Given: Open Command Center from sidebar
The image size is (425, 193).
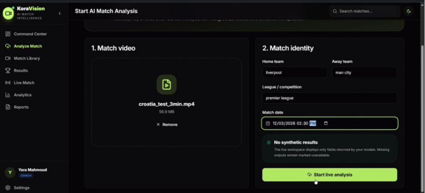Looking at the screenshot, I should (30, 34).
